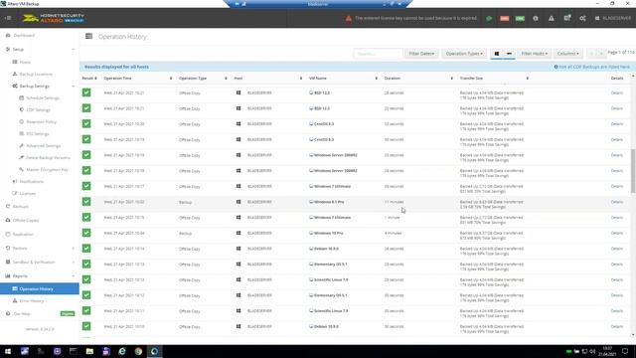Collapse the Setup section chevron
Screen dimensions: 636x358
[73, 50]
